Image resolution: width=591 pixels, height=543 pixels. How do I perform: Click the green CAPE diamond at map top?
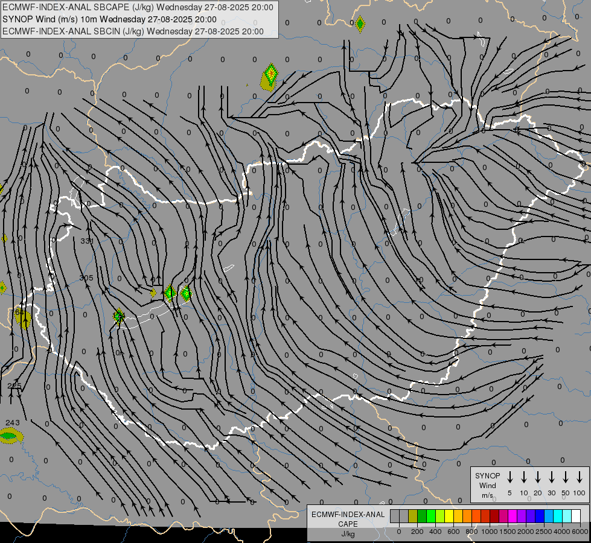(x=360, y=24)
